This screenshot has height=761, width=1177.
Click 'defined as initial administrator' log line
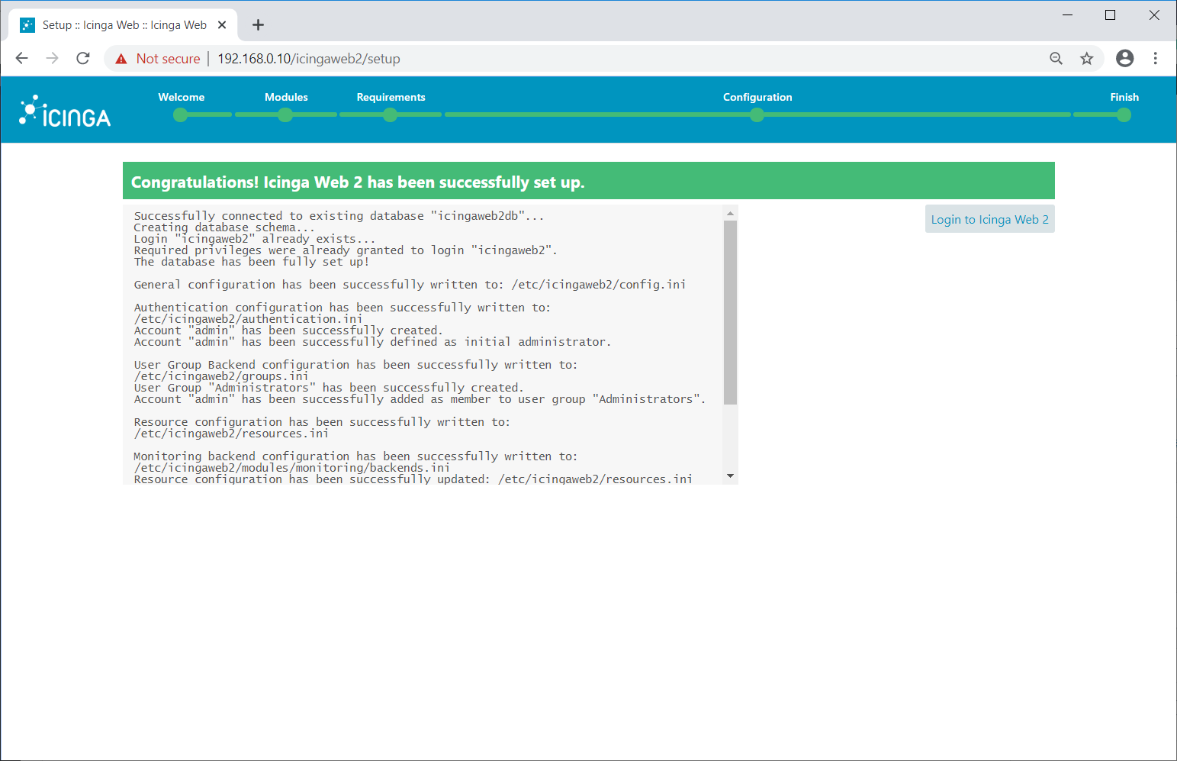click(372, 342)
